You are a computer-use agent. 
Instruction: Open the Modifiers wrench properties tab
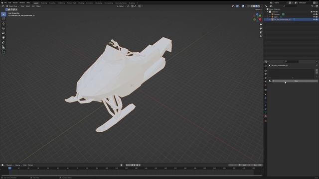click(266, 98)
